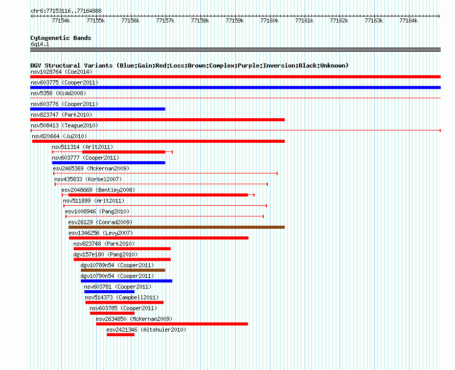The width and height of the screenshot is (455, 370).
Task: Open the esv1346256 (Levy2007) label
Action: coord(101,233)
